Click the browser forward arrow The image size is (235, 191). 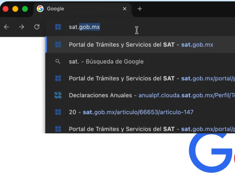[22, 27]
